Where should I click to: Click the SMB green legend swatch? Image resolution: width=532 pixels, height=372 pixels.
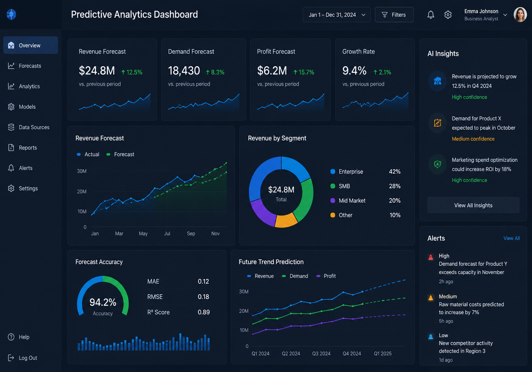(x=333, y=186)
